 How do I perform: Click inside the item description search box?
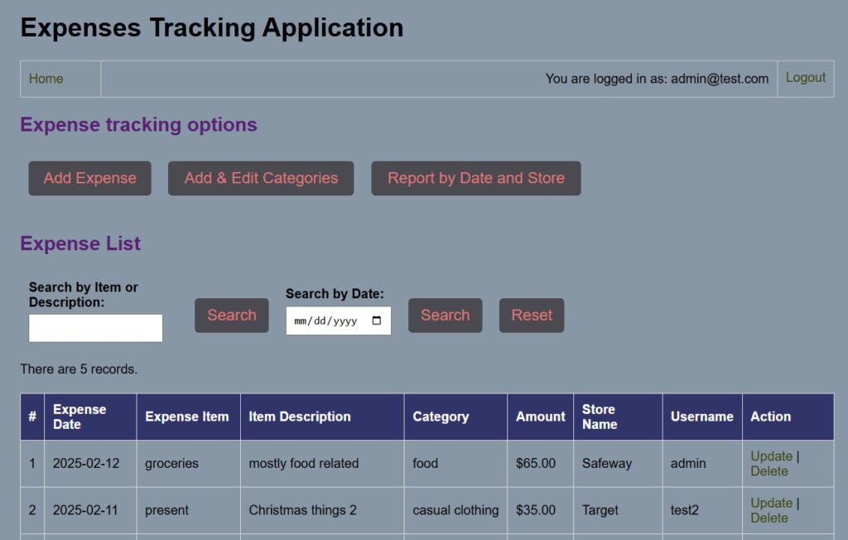point(95,328)
